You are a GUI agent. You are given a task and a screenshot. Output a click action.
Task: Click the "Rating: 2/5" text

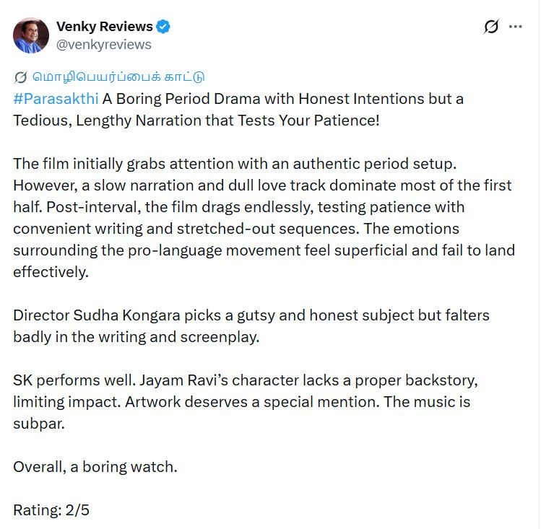point(51,510)
